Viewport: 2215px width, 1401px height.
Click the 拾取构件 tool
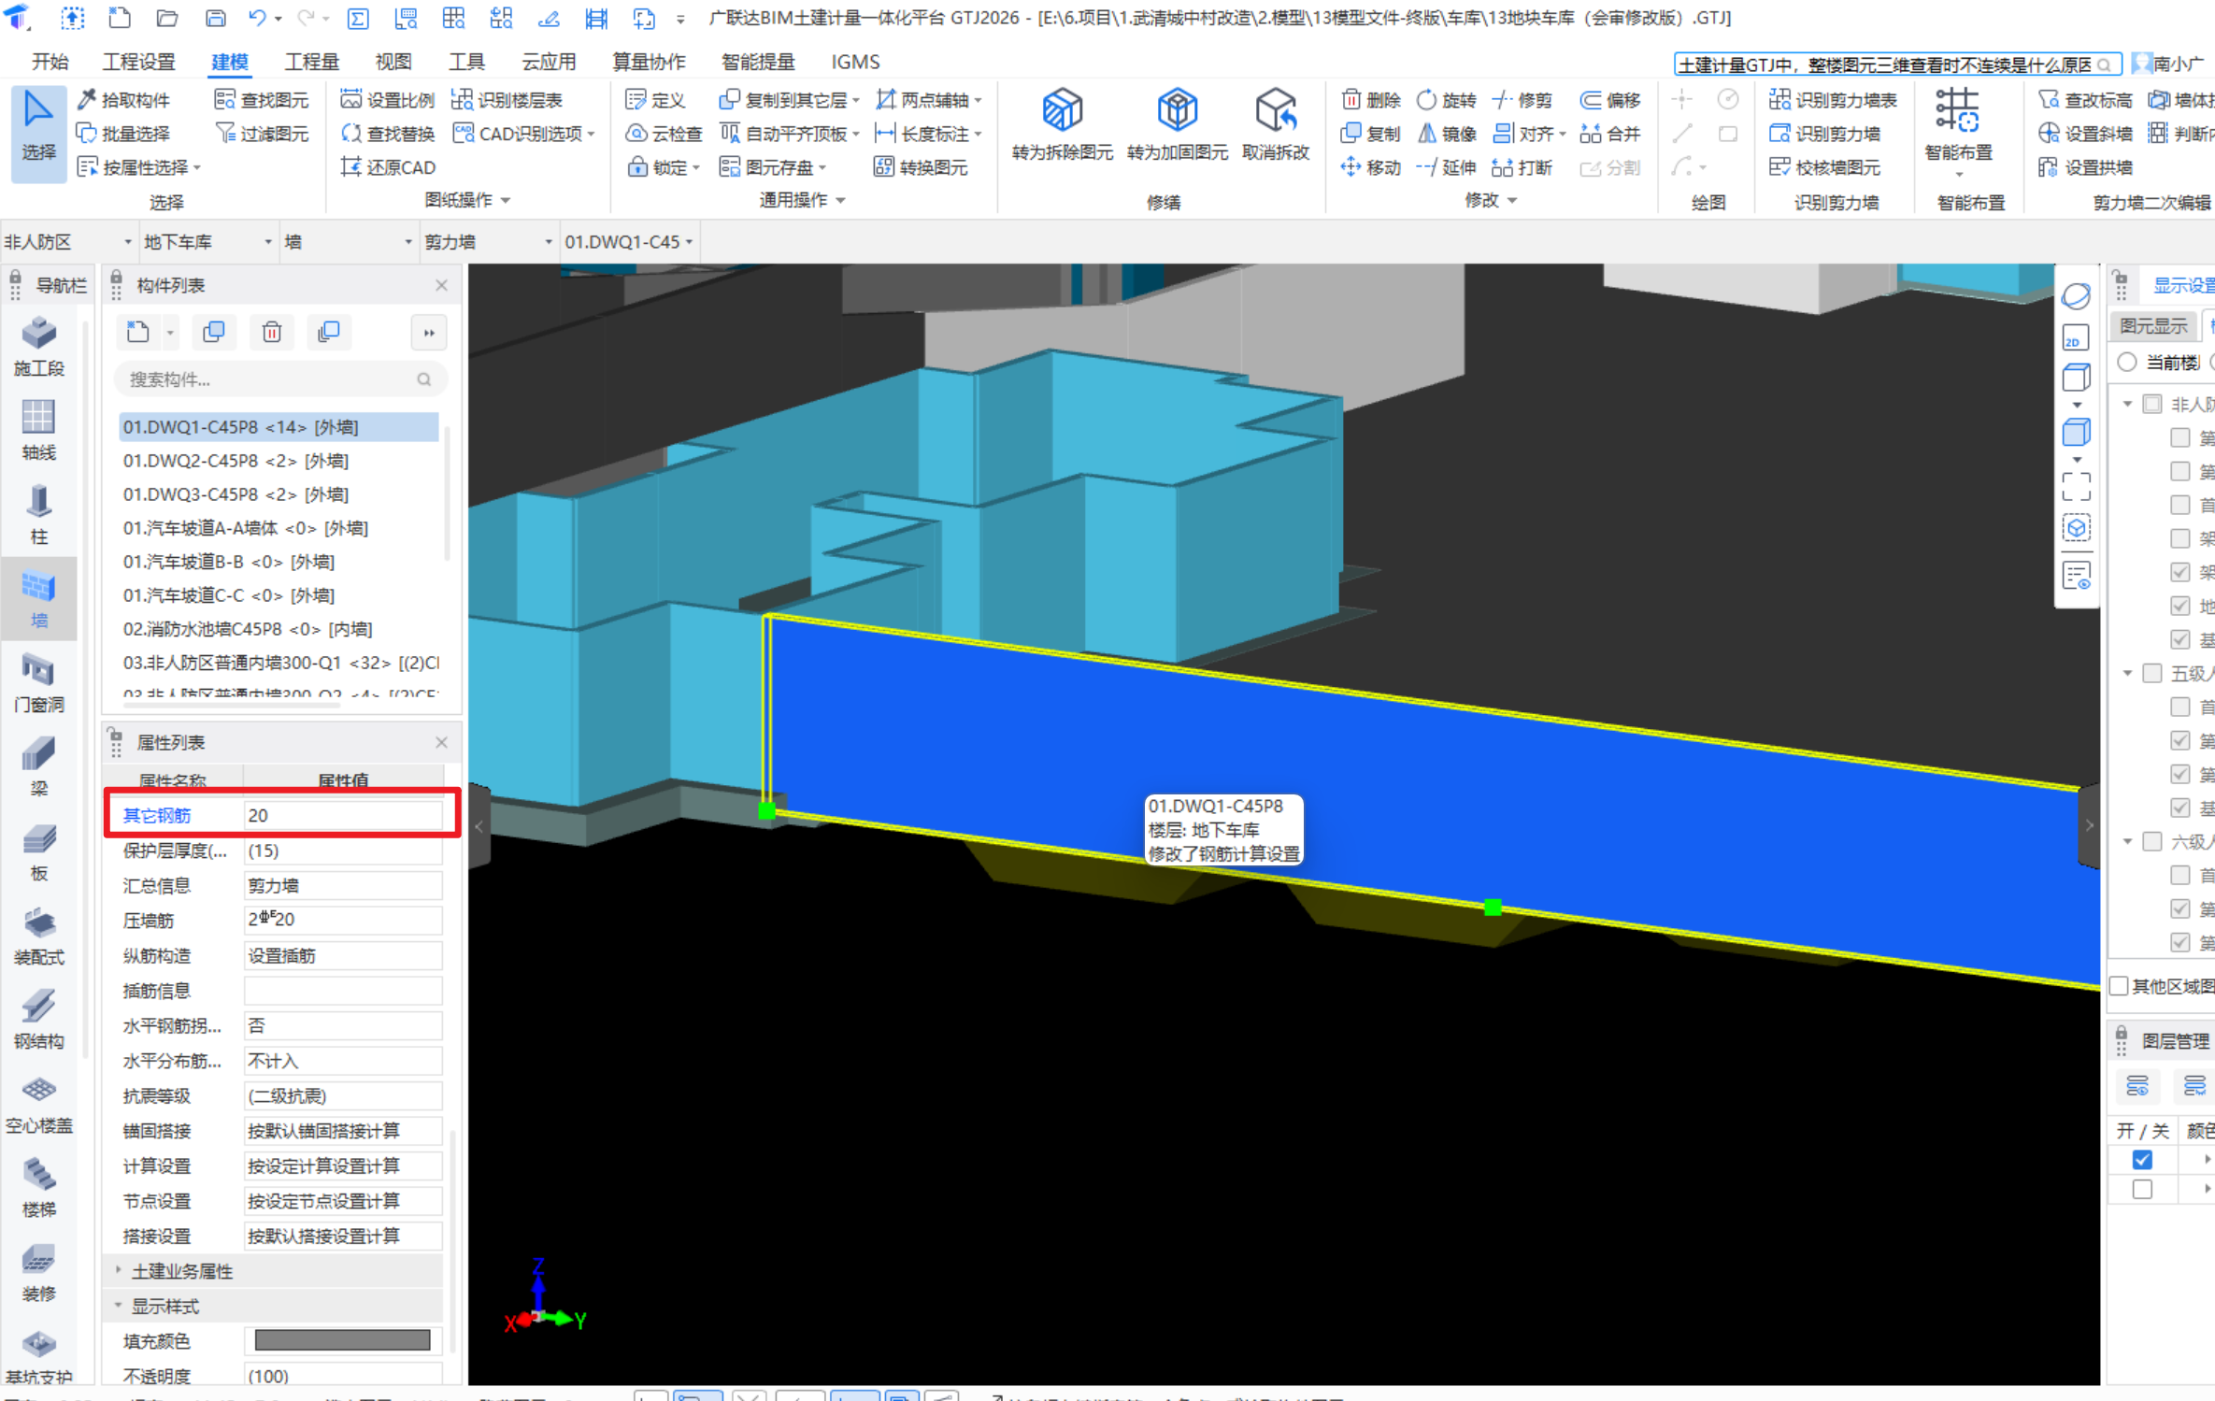coord(124,100)
